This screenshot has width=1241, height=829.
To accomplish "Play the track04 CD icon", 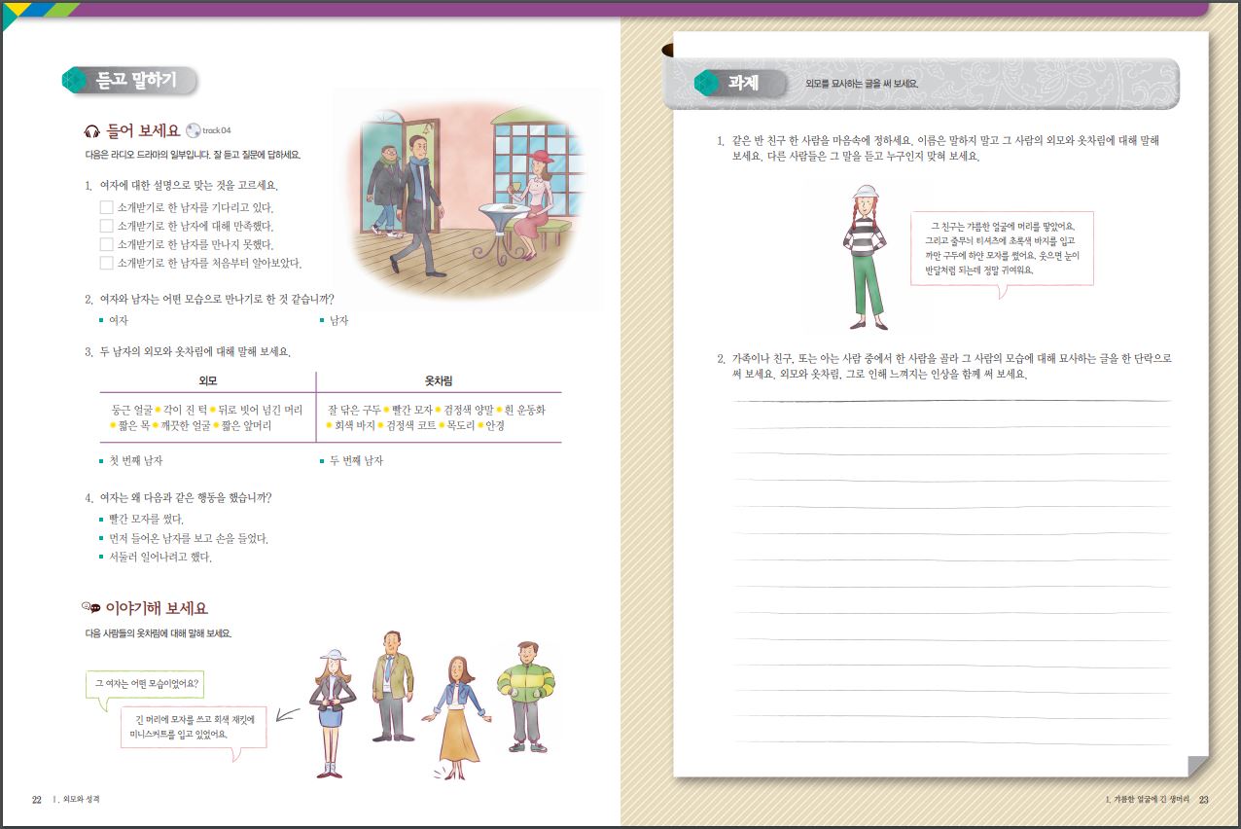I will tap(193, 130).
